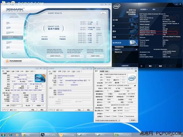The image size is (183, 137).
Task: Launch Internet Explorer from the taskbar
Action: 11,135
